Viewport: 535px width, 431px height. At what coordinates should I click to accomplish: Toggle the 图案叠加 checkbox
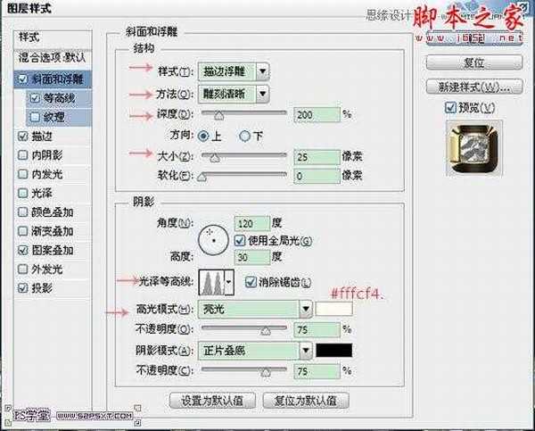(x=22, y=250)
